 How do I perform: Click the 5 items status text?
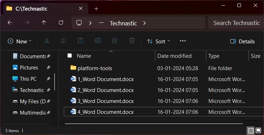tap(12, 130)
